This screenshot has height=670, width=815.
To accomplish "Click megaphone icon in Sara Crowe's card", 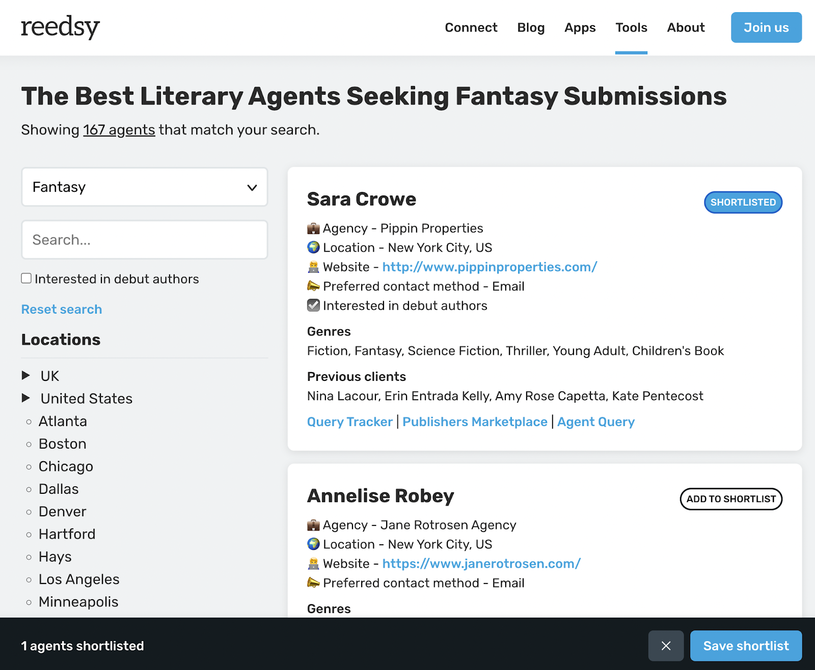I will (x=313, y=286).
